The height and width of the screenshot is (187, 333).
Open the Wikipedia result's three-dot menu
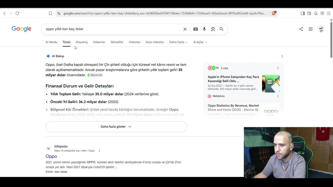[x=99, y=151]
